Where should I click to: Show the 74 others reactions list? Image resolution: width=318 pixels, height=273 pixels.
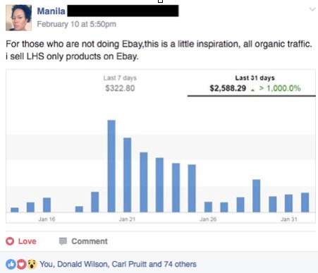180,264
